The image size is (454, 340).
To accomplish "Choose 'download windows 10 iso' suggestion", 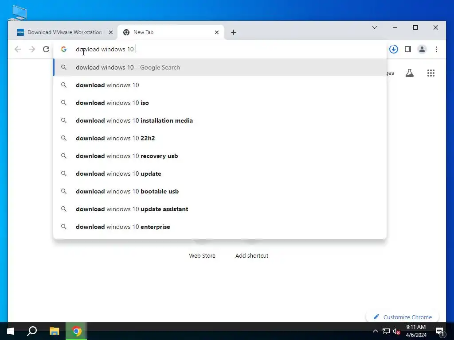I will point(220,103).
